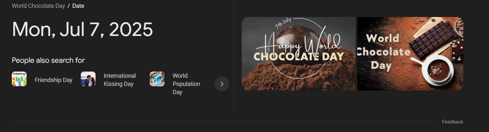Click the Friendship Day colorful icon
This screenshot has height=132, width=489.
[x=19, y=79]
